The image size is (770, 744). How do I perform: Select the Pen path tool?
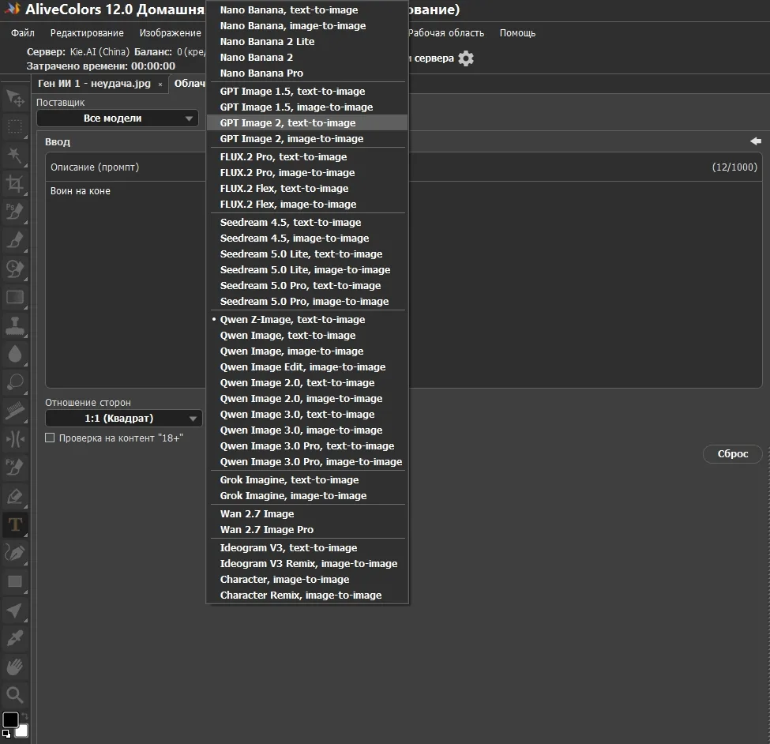15,553
